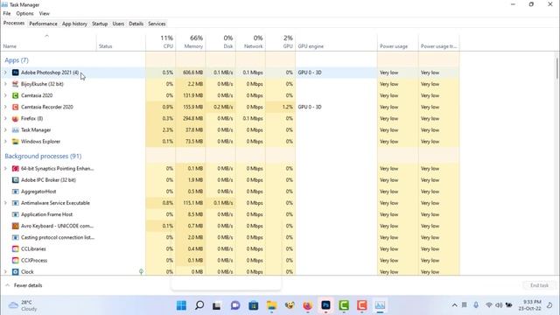Open the volume icon in system tray
The height and width of the screenshot is (315, 560).
pyautogui.click(x=499, y=305)
